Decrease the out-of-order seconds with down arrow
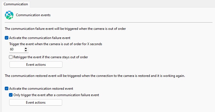The image size is (215, 112). [26, 50]
